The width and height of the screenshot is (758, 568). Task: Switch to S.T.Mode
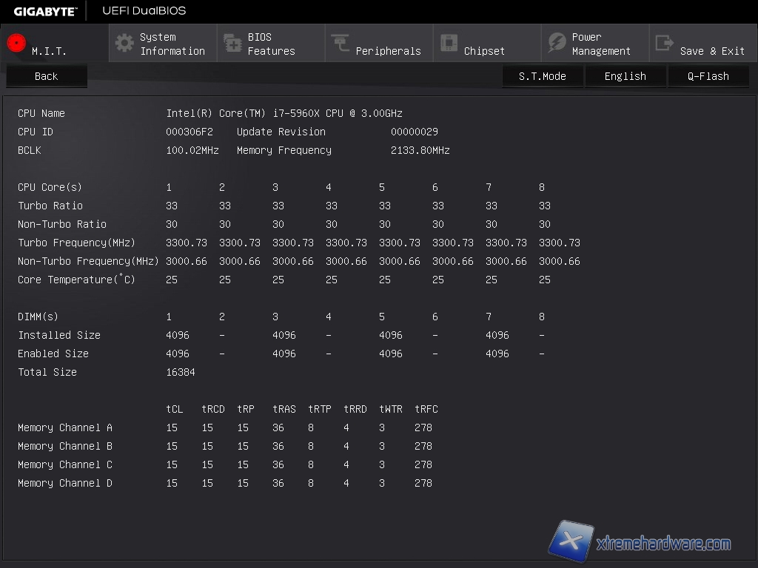coord(542,76)
